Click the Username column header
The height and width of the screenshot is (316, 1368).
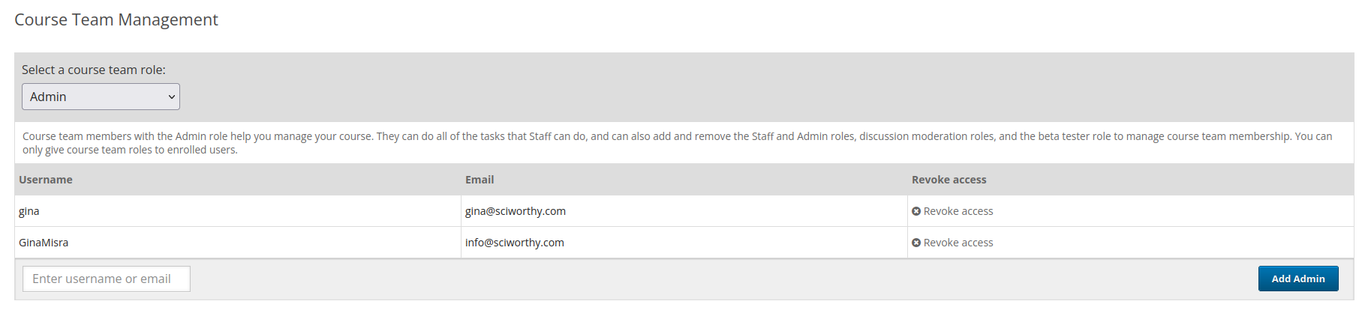point(46,180)
